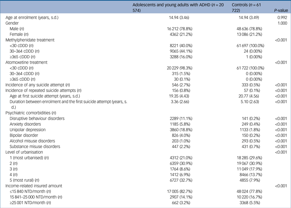This screenshot has height=208, width=291.
Task: Select the Substance misuse disorders label
Action: (35, 146)
